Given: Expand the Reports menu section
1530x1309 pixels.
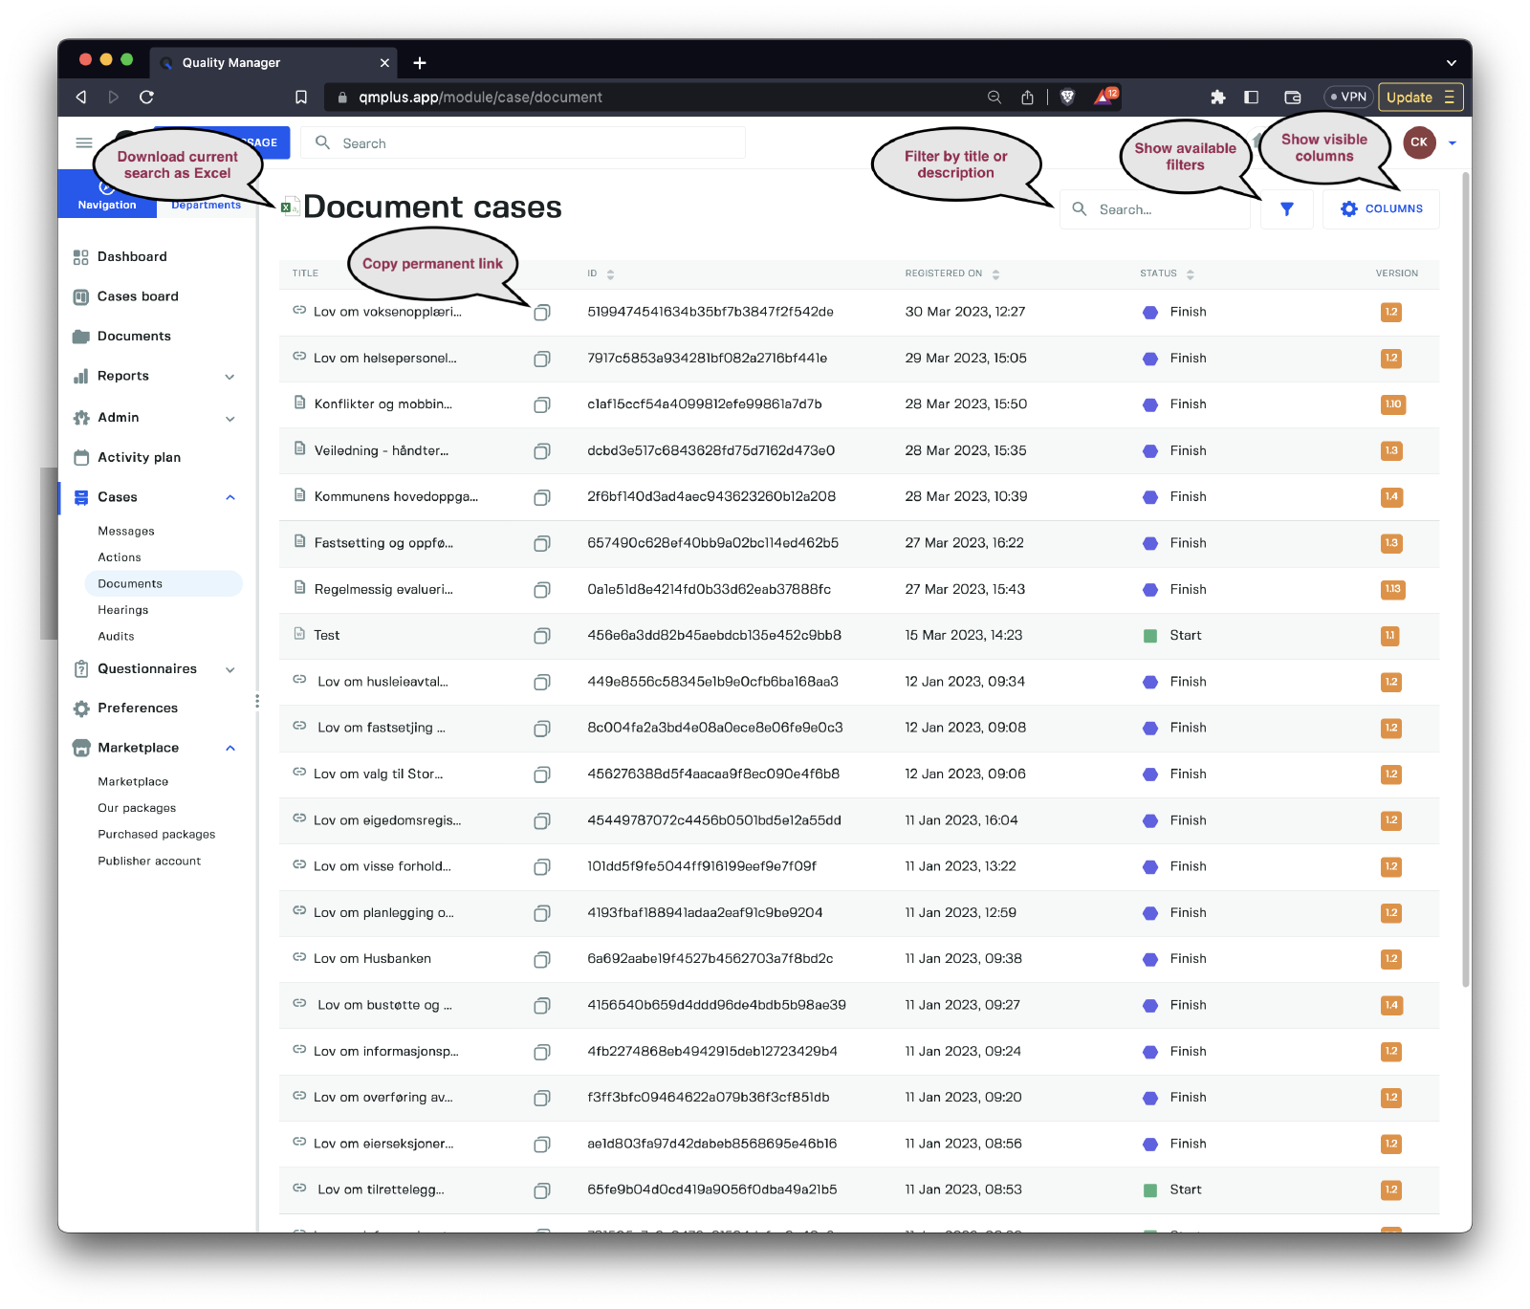Looking at the screenshot, I should (229, 377).
